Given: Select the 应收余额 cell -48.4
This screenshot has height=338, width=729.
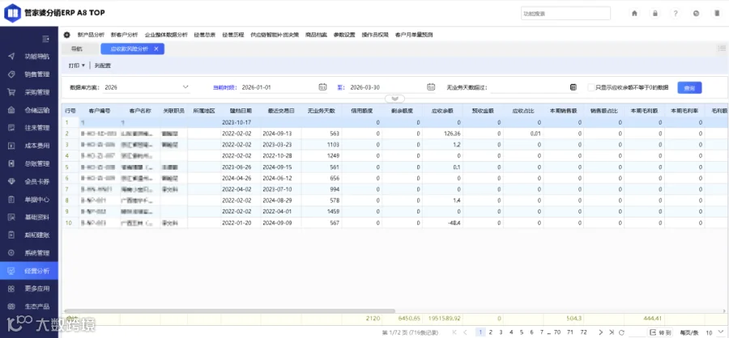Looking at the screenshot, I should pyautogui.click(x=442, y=223).
